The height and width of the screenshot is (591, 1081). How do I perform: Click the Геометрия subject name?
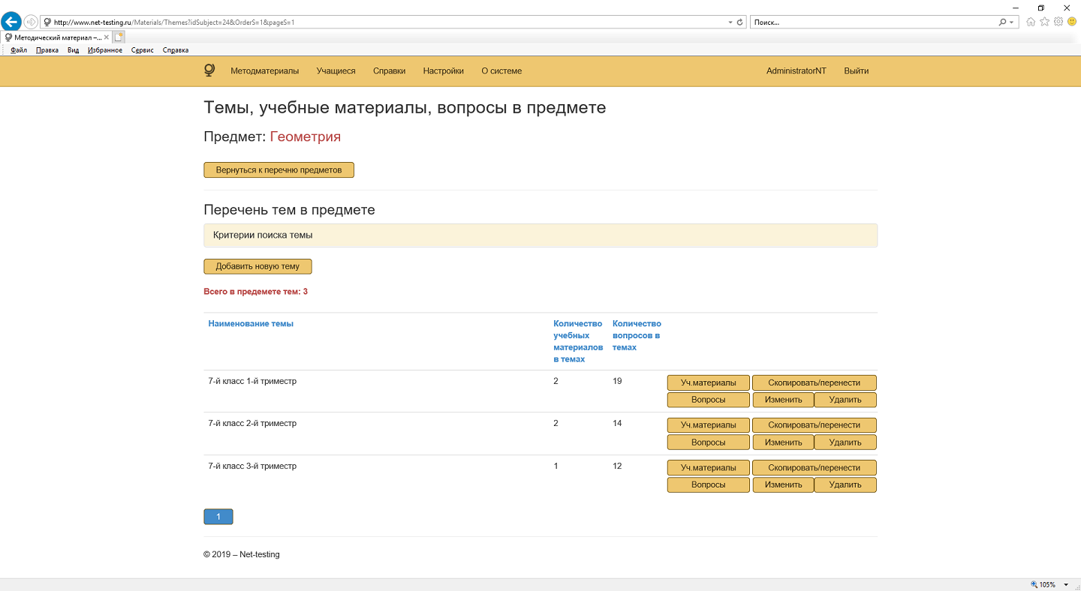tap(306, 136)
